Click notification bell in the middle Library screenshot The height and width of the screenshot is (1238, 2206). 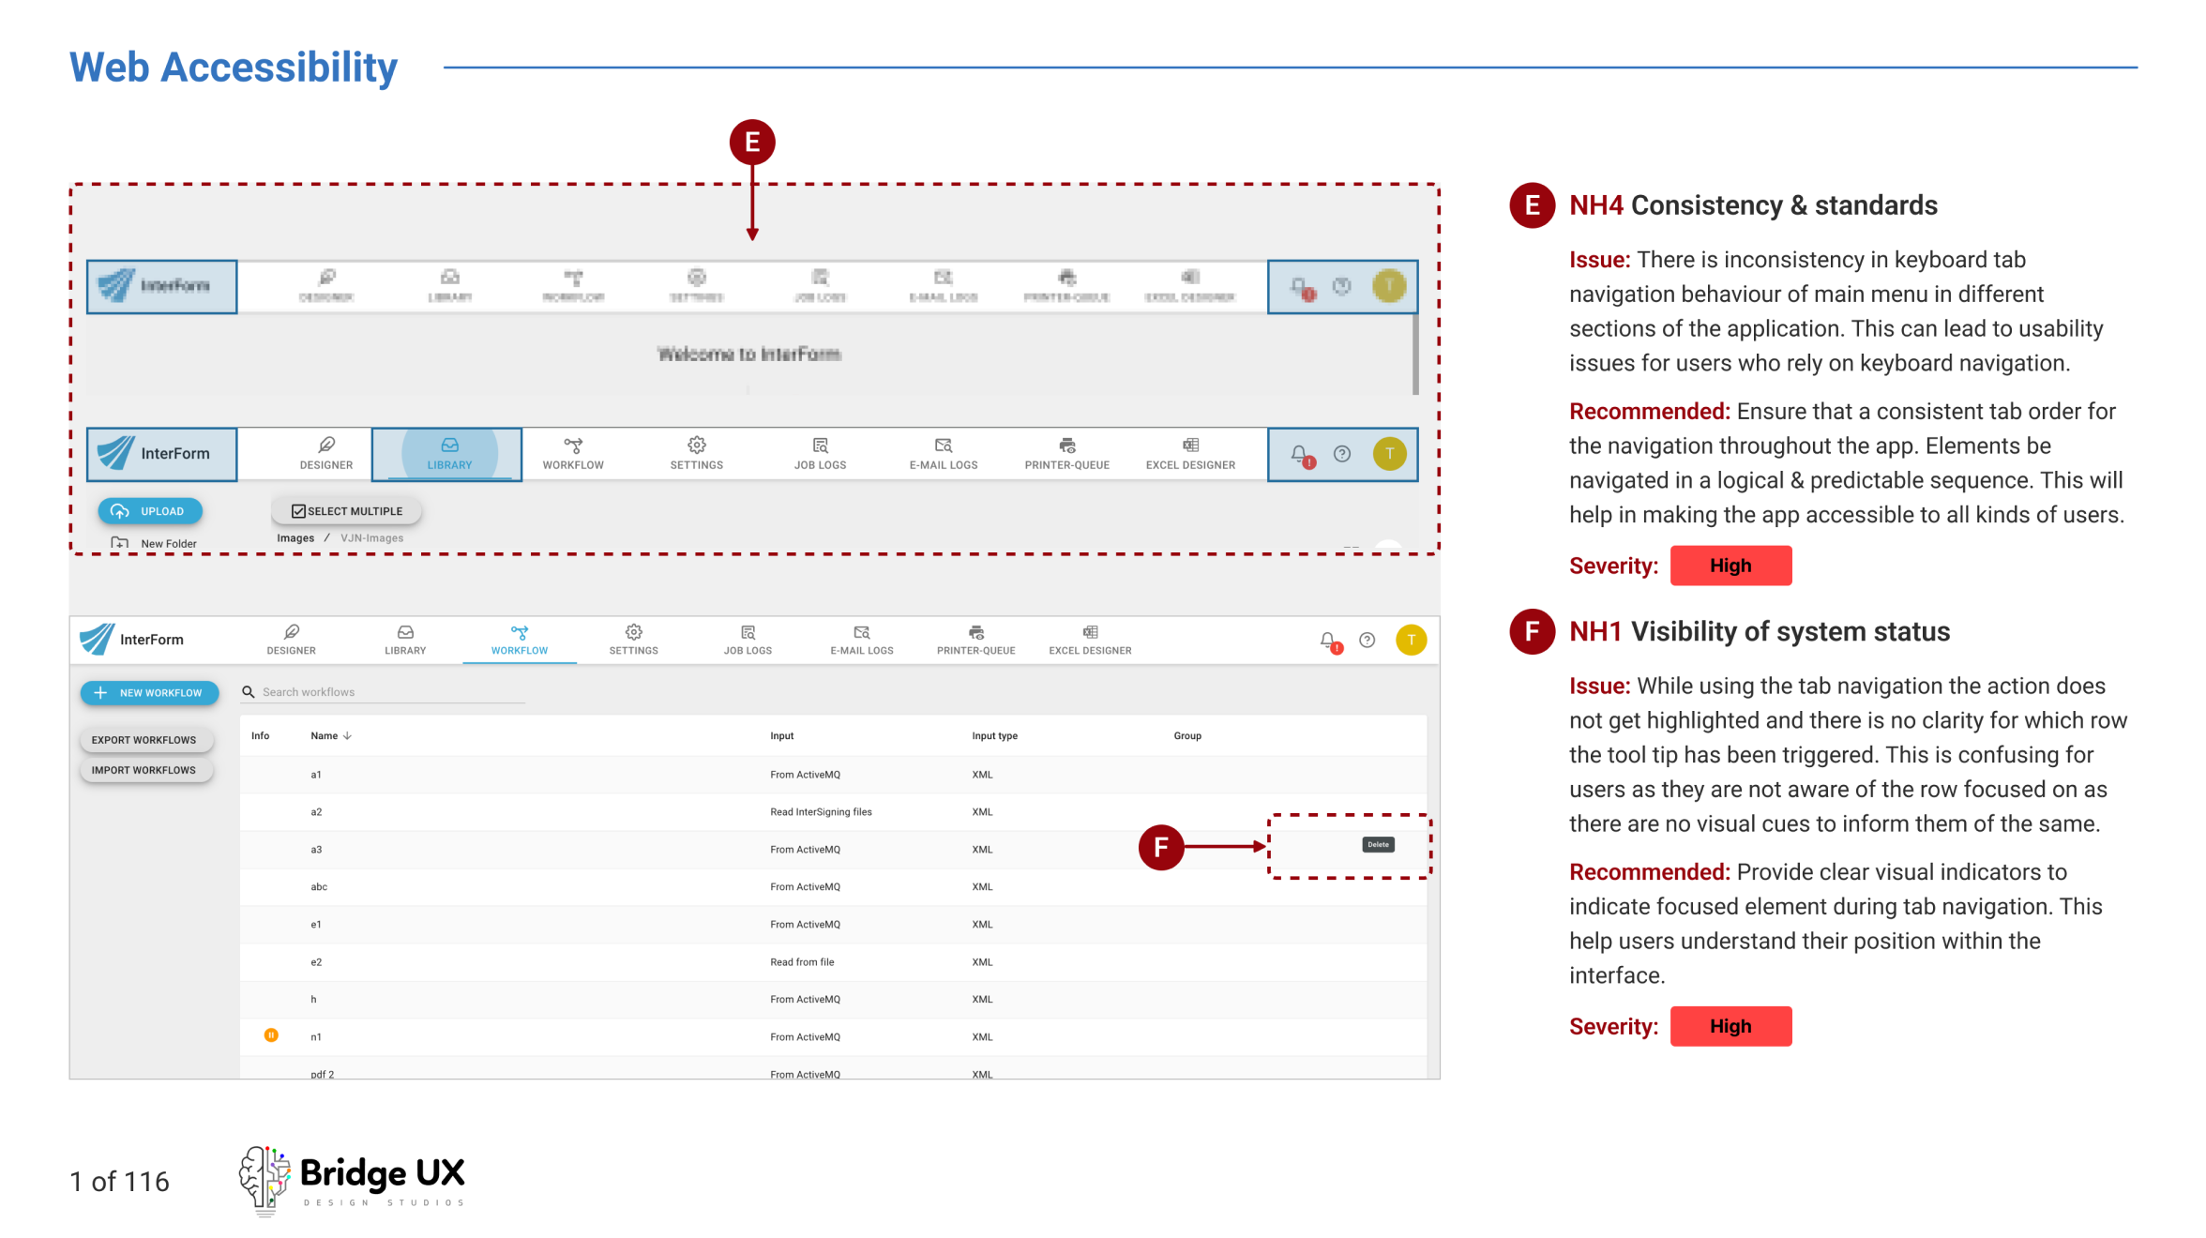[x=1302, y=456]
